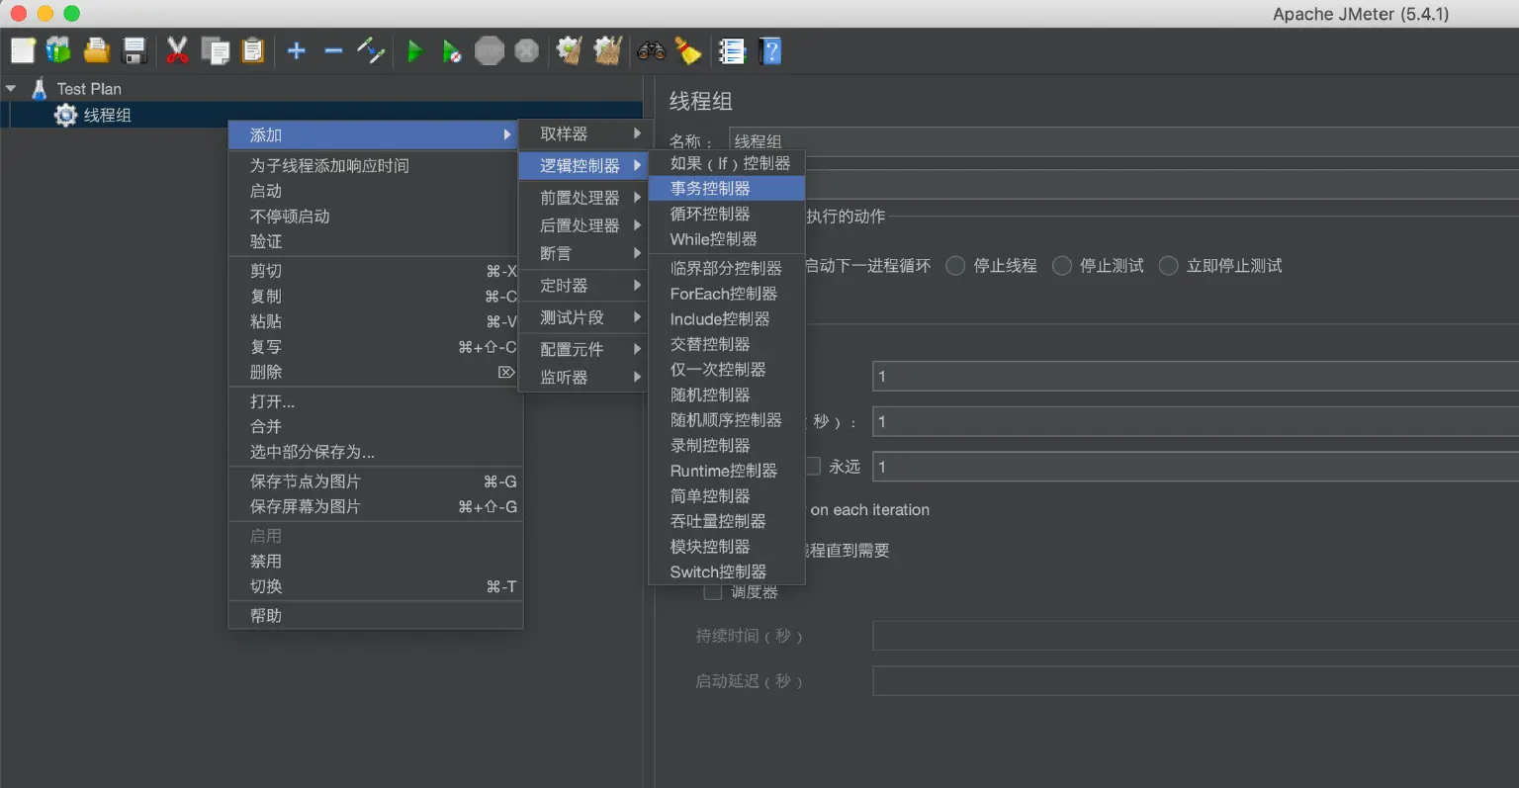Choose the 立即停止测试 option
Screen dimensions: 1519x788
click(x=1168, y=265)
